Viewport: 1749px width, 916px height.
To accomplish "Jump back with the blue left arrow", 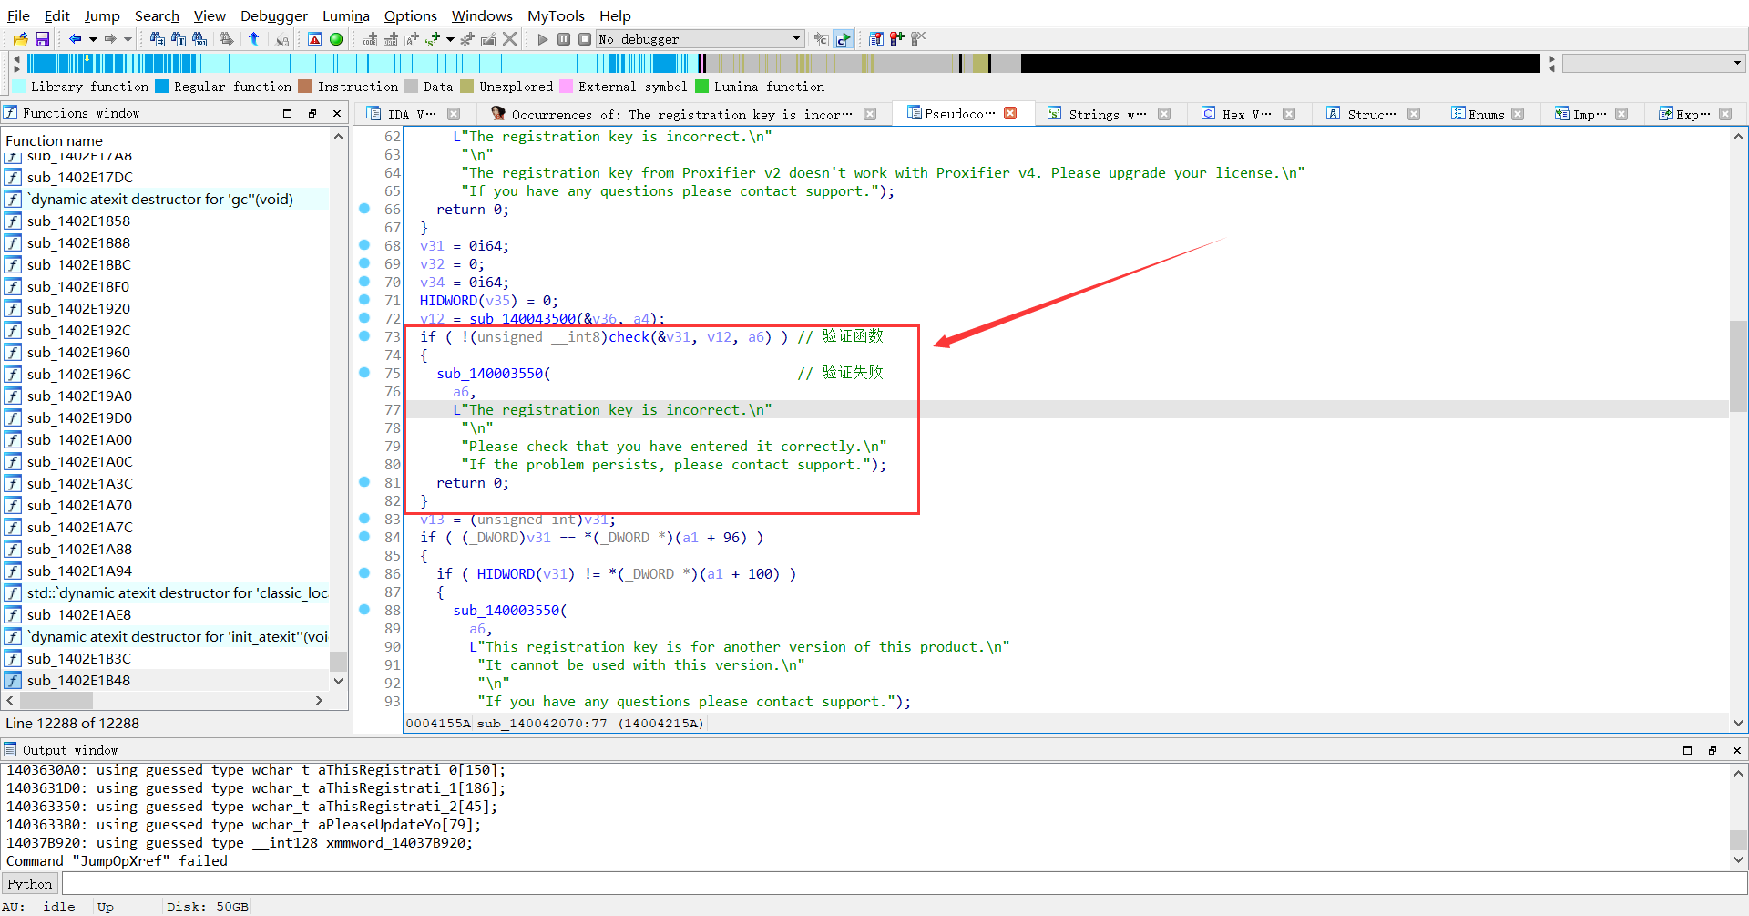I will (x=75, y=39).
